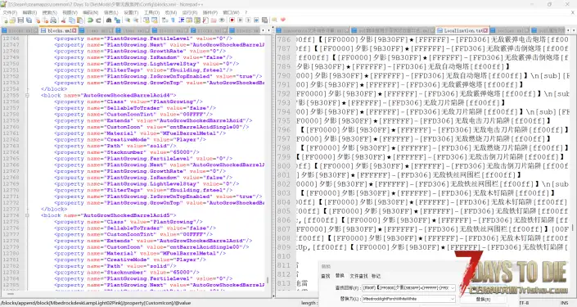This screenshot has width=577, height=307.
Task: Click the Redo arrow icon
Action: [x=98, y=20]
